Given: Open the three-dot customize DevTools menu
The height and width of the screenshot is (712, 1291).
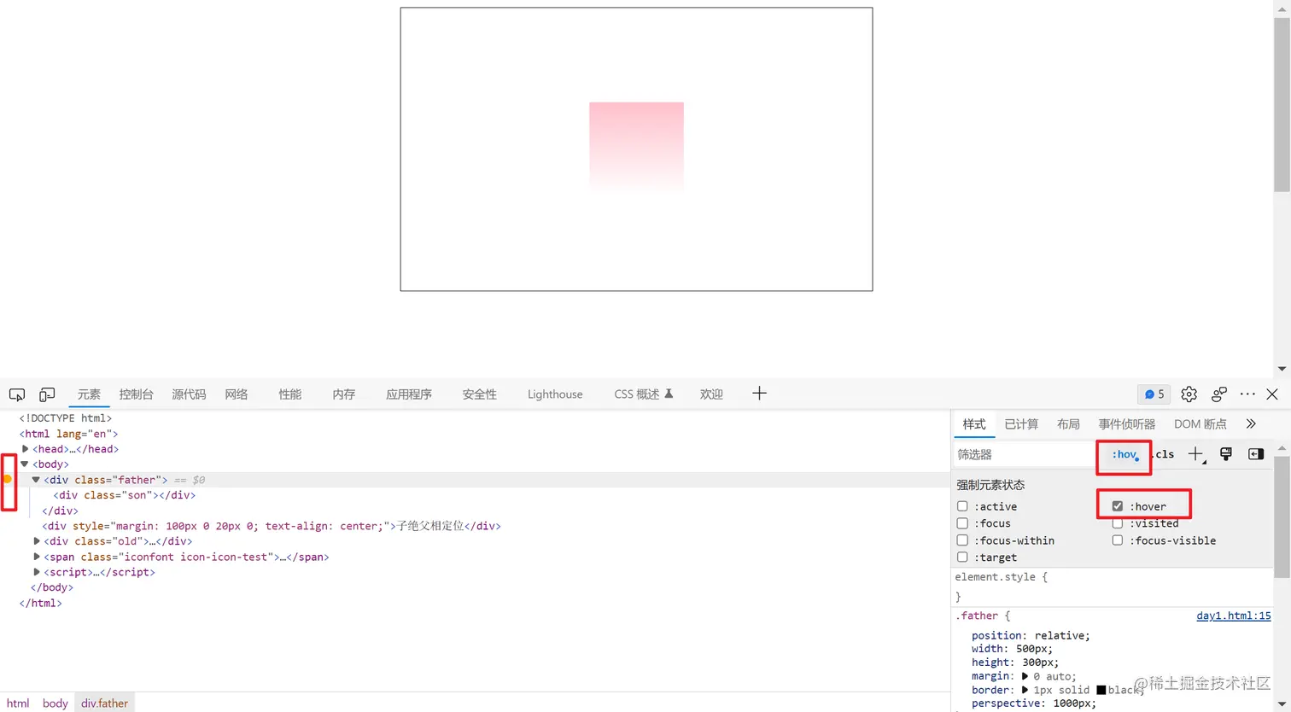Looking at the screenshot, I should [1247, 394].
